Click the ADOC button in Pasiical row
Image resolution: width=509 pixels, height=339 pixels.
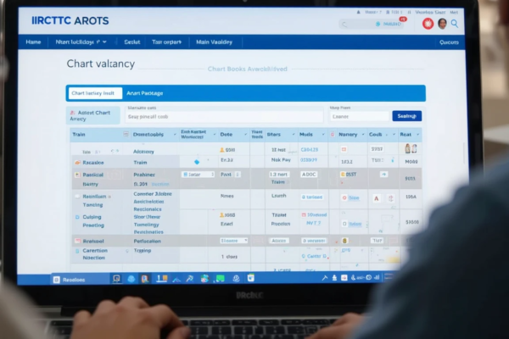(x=309, y=175)
